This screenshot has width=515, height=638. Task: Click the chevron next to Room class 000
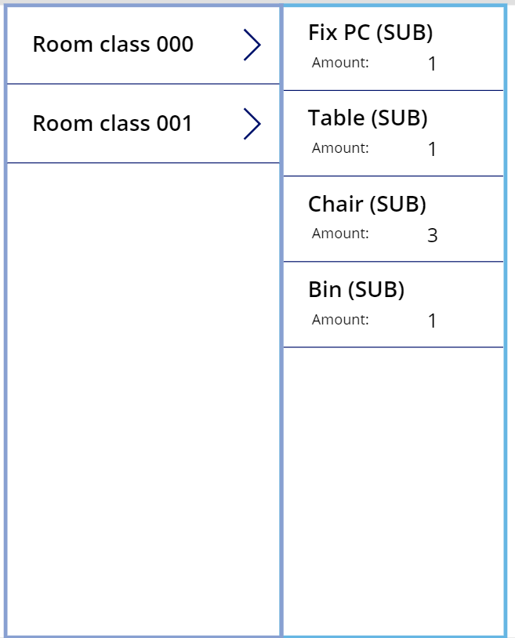[251, 45]
